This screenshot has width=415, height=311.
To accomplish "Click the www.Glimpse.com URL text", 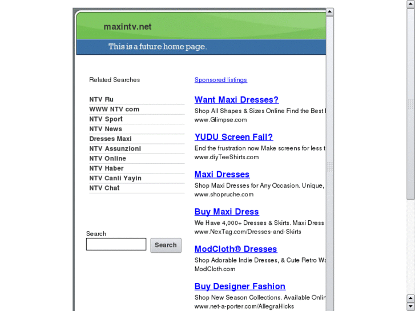I will coord(220,120).
